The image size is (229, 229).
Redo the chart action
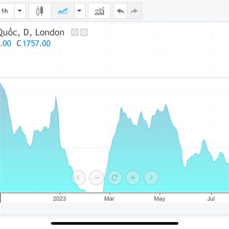(134, 11)
